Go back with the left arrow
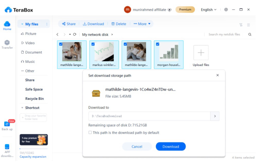The image size is (256, 162). point(58,35)
